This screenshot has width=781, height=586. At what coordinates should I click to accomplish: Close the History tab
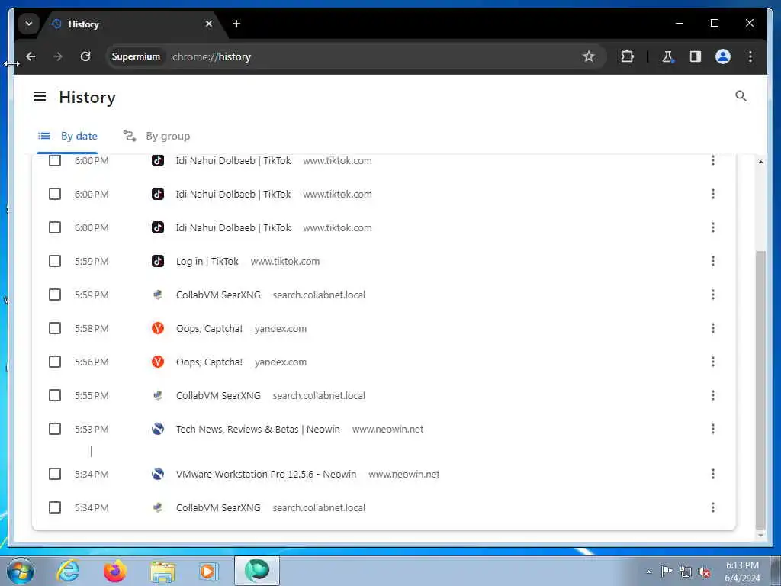click(209, 24)
